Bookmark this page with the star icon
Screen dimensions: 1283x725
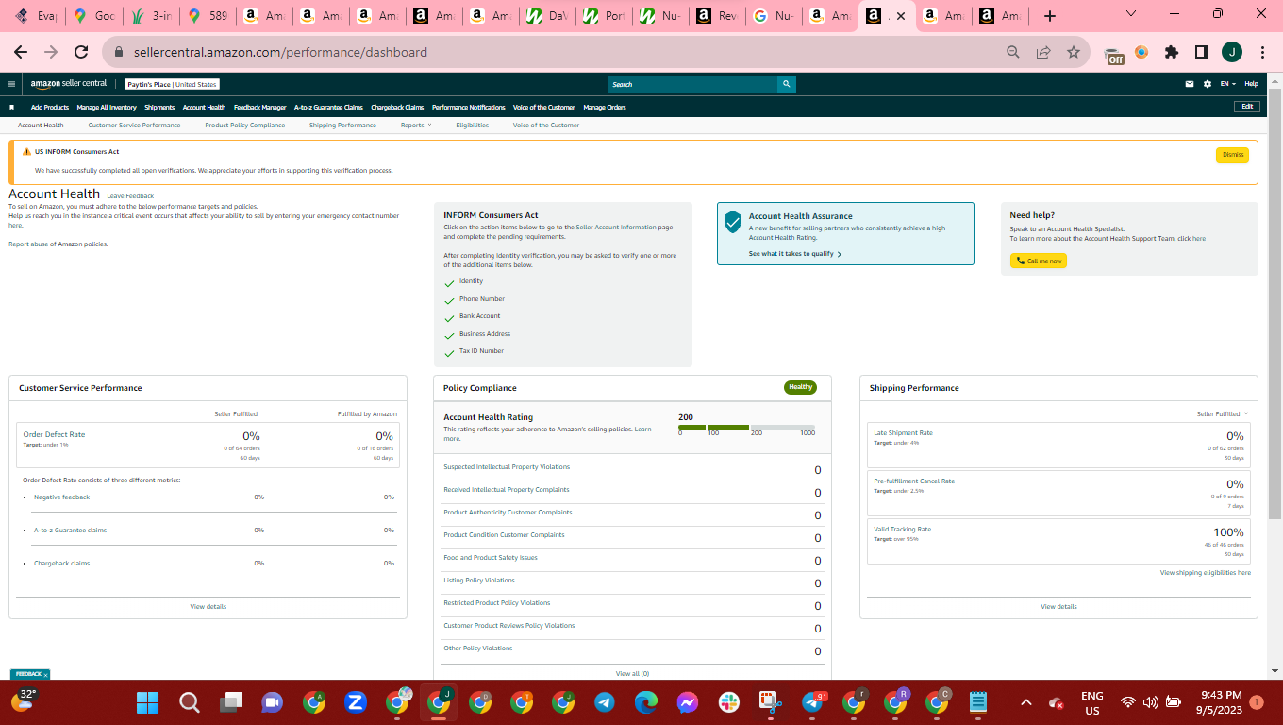tap(1074, 52)
